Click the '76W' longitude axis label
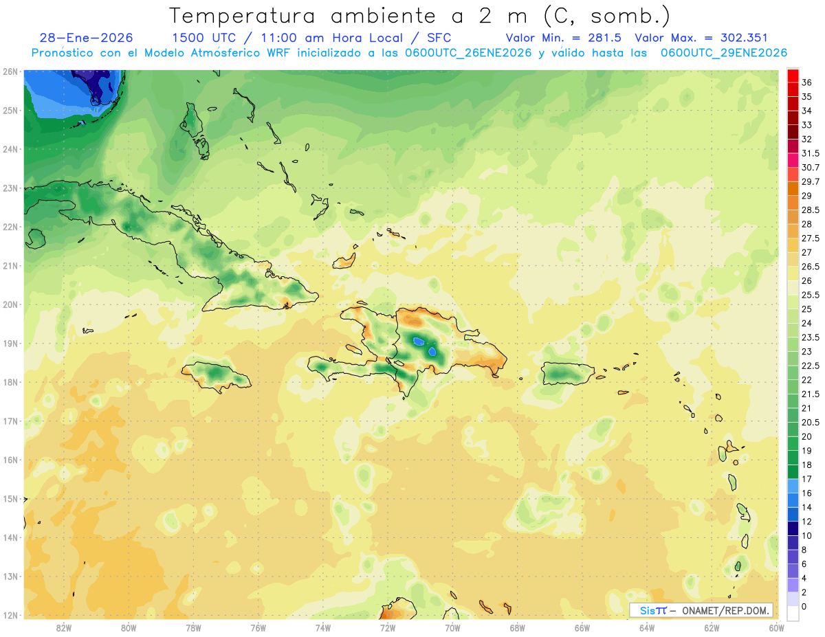 (258, 627)
